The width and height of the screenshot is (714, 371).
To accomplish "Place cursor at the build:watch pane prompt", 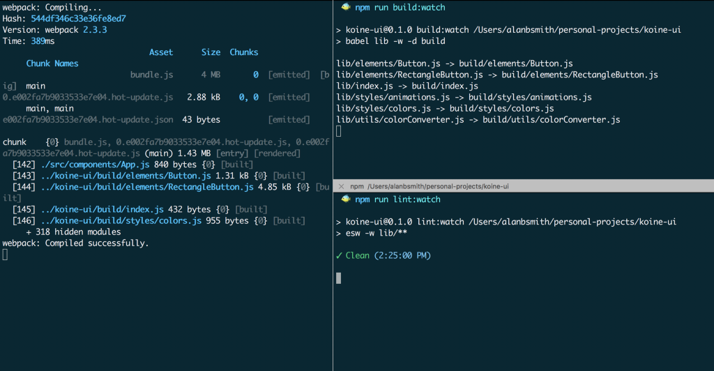I will 338,131.
